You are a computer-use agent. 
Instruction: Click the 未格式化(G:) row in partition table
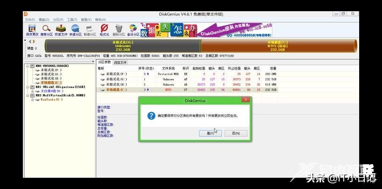point(187,79)
